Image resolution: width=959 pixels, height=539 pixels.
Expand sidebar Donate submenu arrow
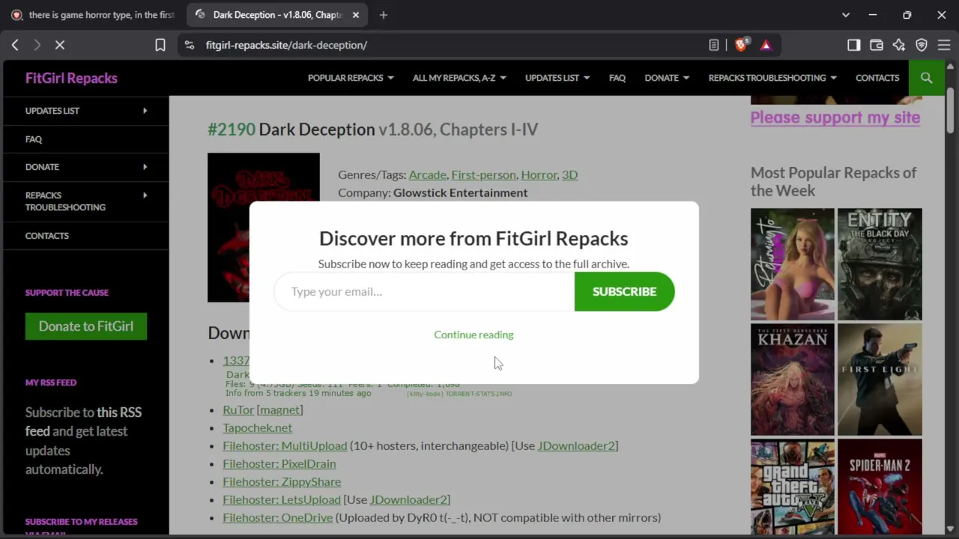tap(145, 167)
